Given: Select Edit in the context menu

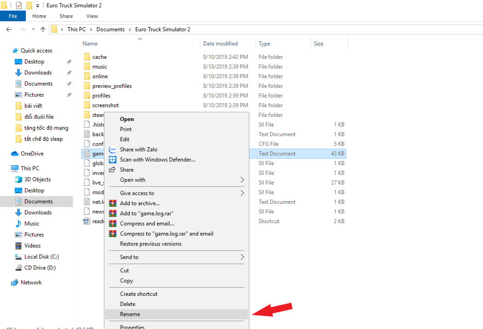Looking at the screenshot, I should 124,139.
